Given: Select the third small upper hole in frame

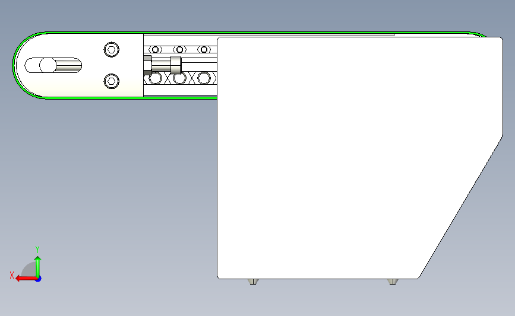Looking at the screenshot, I should coord(204,49).
